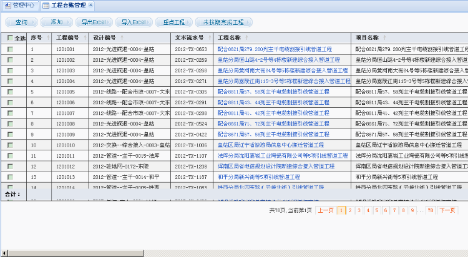This screenshot has height=257, width=468.
Task: Open link 法库分局沈阳嘉锐工业陶瓷有限公司等5项引缆管道工程
Action: click(x=283, y=156)
